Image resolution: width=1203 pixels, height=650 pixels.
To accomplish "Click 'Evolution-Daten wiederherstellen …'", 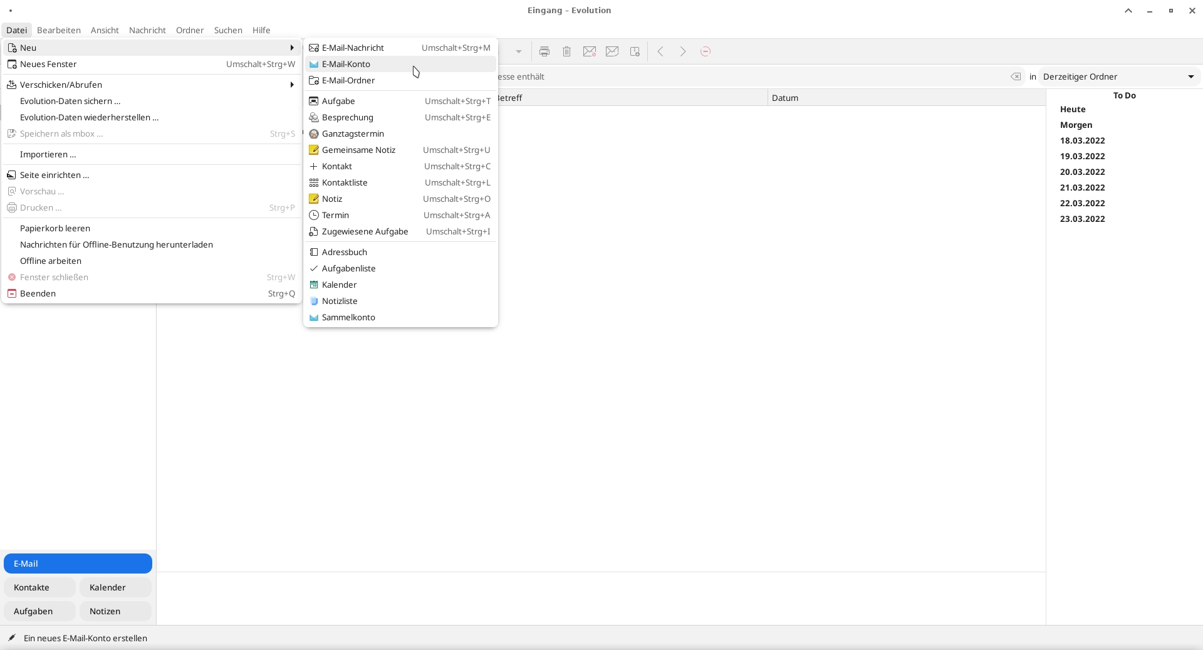I will [x=152, y=117].
